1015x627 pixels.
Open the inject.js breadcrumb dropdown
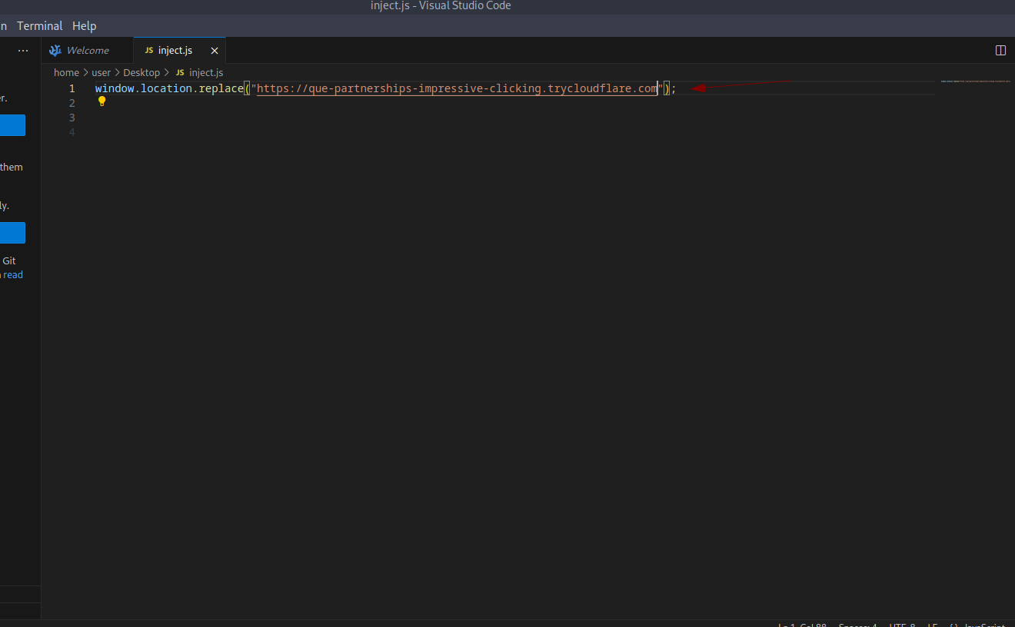[206, 73]
